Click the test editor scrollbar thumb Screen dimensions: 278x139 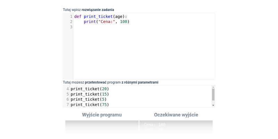(x=213, y=94)
